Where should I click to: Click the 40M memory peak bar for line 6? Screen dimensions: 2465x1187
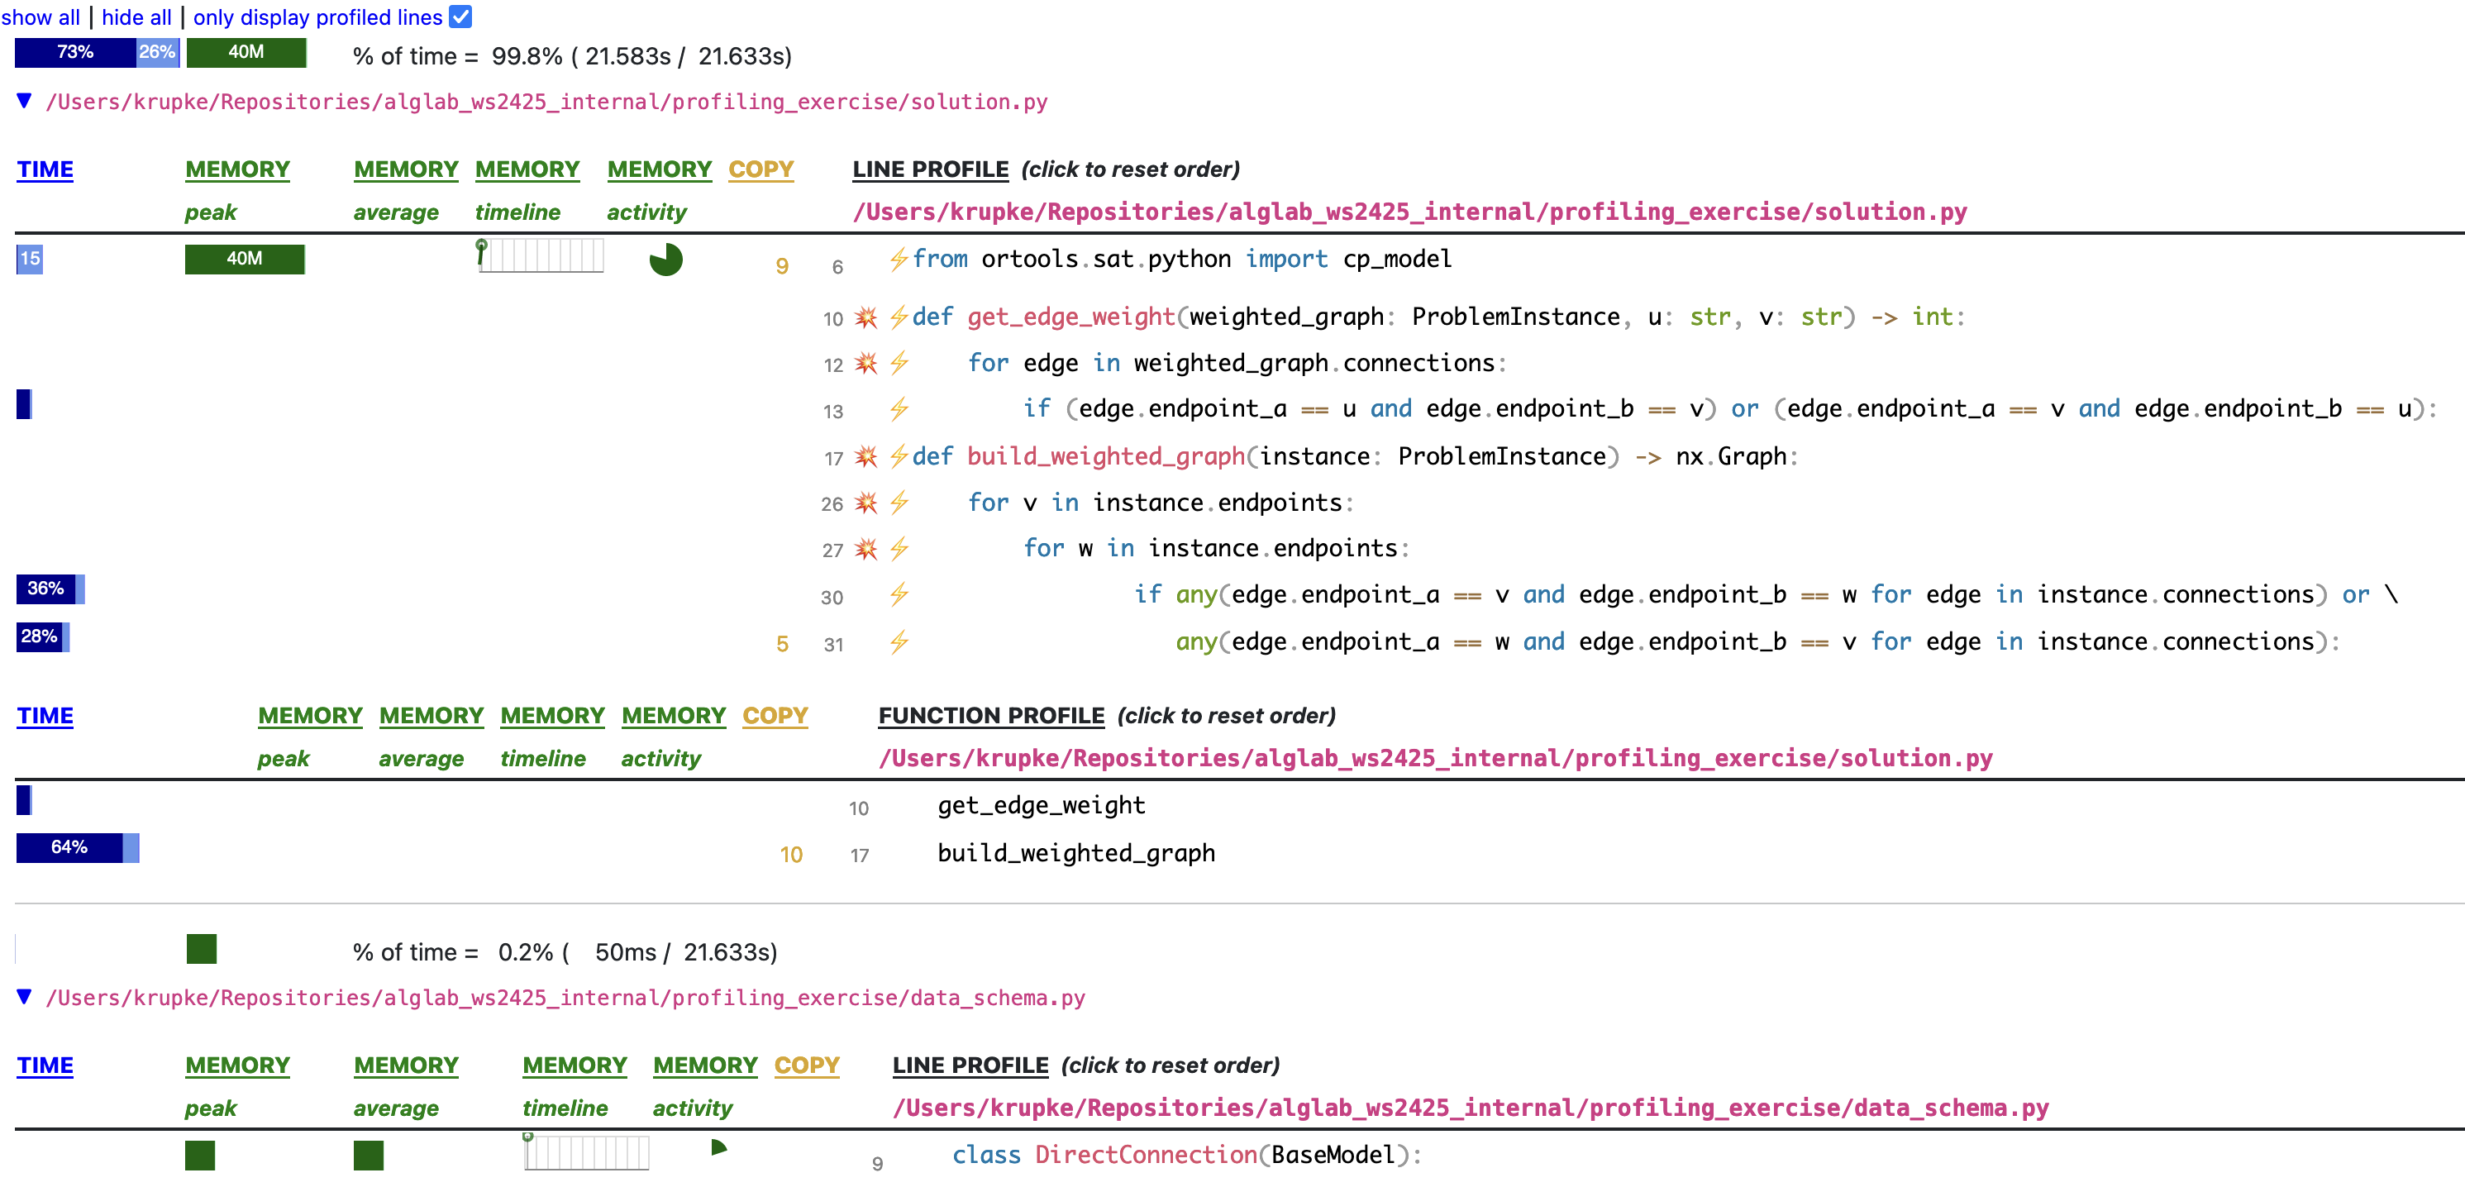[x=244, y=260]
